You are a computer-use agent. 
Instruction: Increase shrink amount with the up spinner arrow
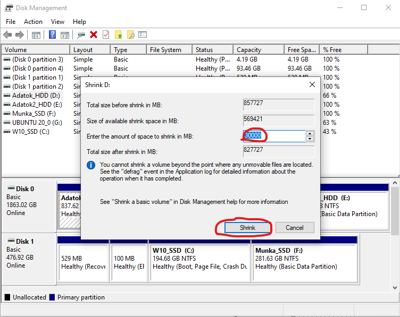310,133
